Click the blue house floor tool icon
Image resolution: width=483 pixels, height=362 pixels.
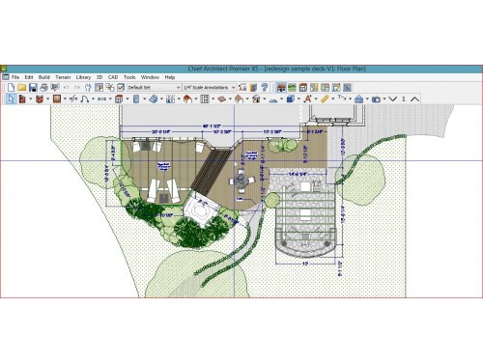(x=358, y=98)
